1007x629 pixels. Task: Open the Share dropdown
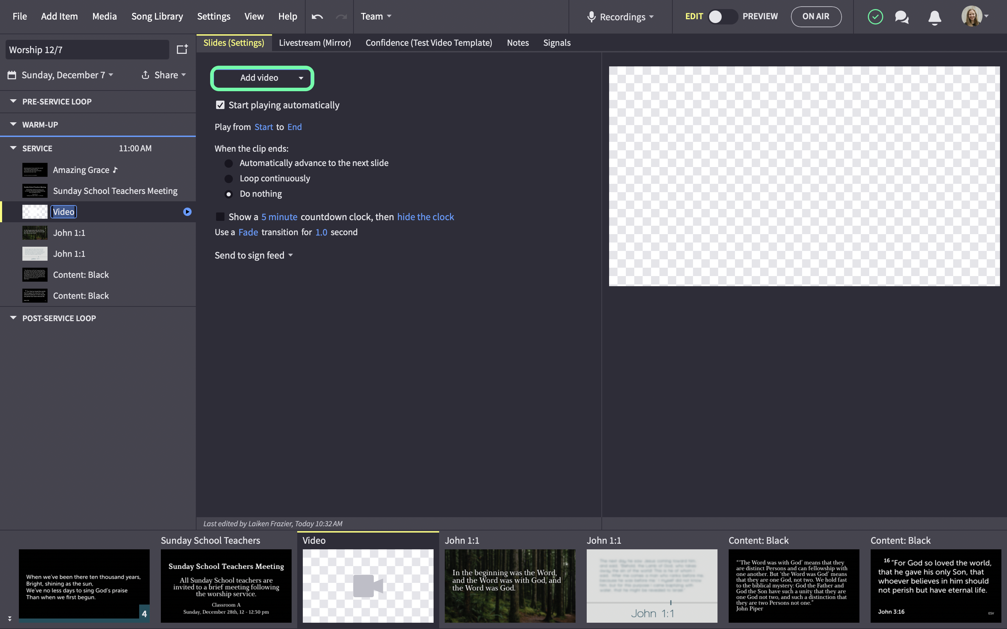[170, 75]
